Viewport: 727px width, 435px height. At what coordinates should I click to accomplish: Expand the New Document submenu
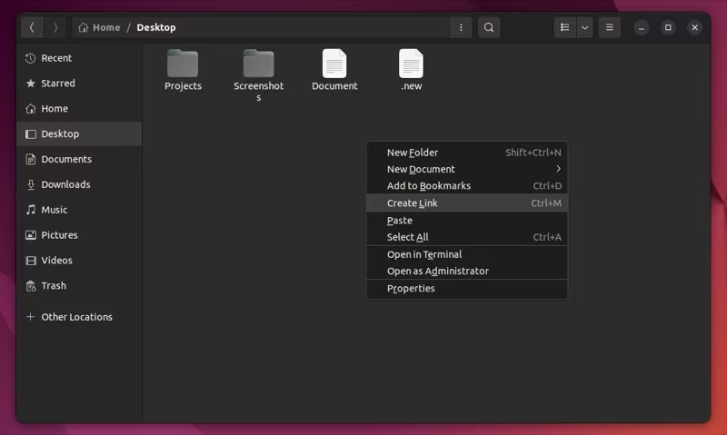(466, 169)
